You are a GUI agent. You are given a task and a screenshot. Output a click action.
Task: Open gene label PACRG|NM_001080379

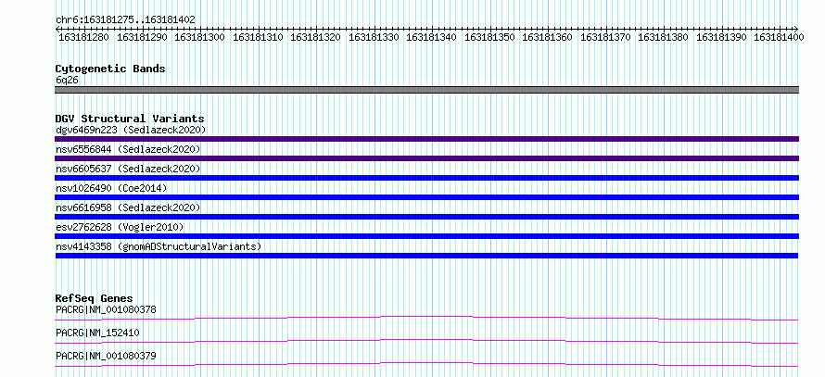(106, 356)
